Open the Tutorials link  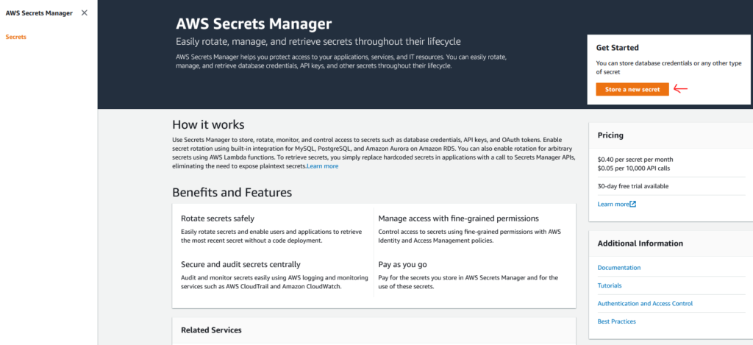point(610,285)
